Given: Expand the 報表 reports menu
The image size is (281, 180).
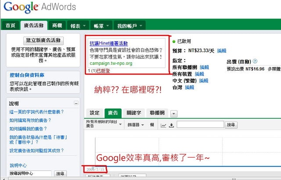Looking at the screenshot, I should pyautogui.click(x=78, y=26).
